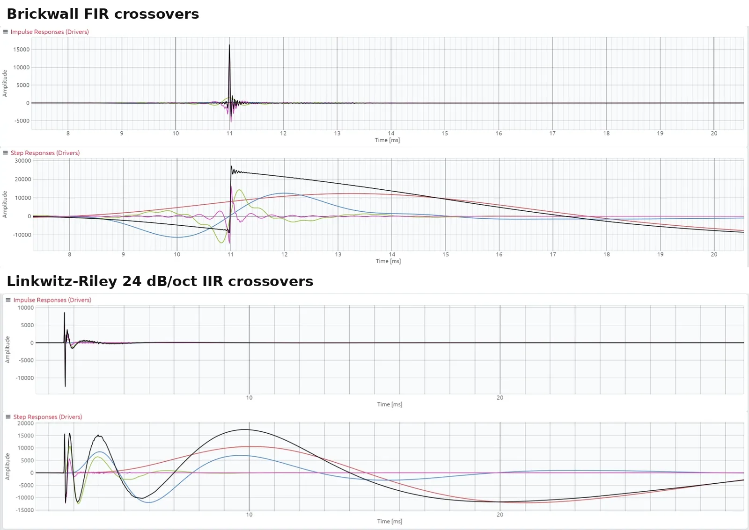Click the Linkwitz-Riley 'Step Responses (Drivers)' title
749x530 pixels.
(47, 417)
